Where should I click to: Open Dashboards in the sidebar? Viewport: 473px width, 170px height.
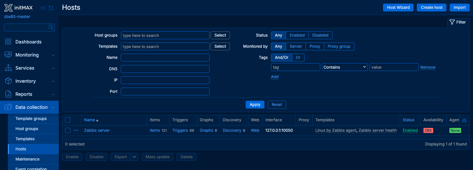[x=29, y=42]
